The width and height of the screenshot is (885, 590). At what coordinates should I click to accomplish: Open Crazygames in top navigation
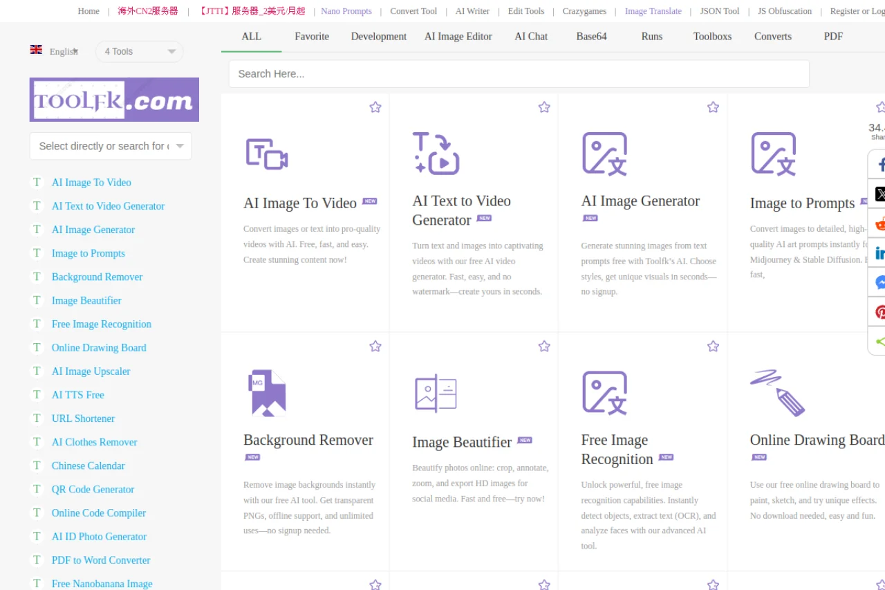tap(585, 11)
